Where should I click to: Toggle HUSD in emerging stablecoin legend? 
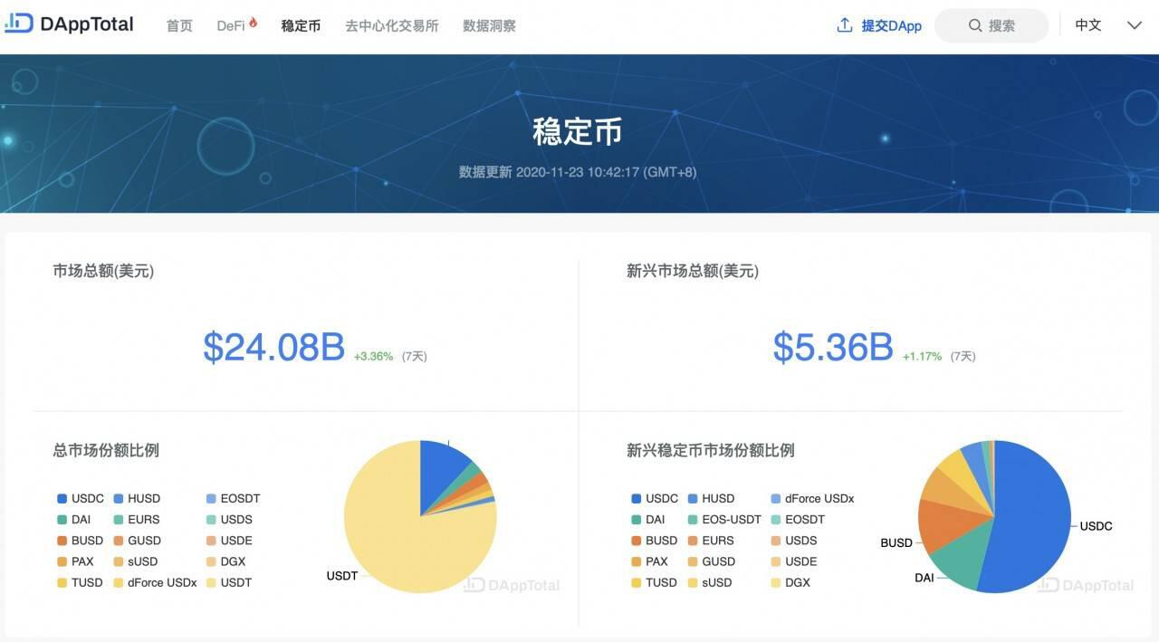tap(711, 498)
